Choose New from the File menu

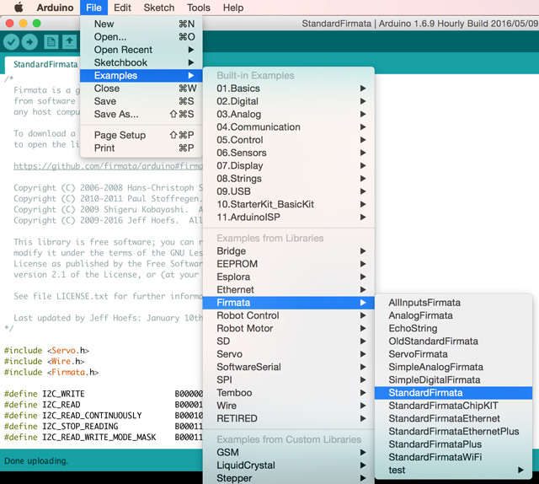pyautogui.click(x=141, y=24)
